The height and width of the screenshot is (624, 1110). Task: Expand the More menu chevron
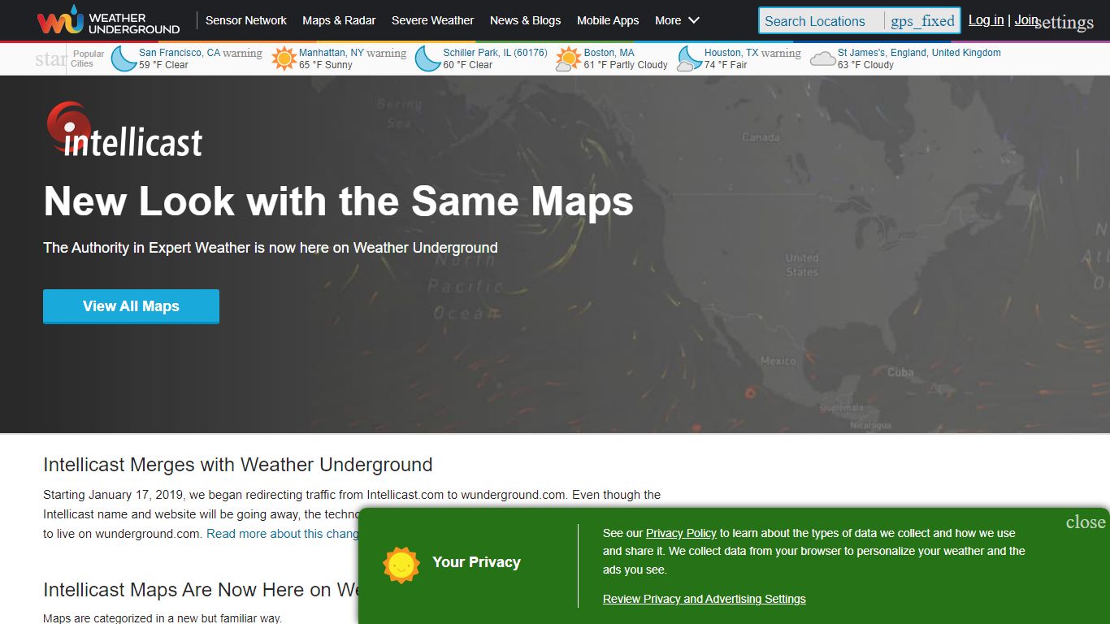coord(694,20)
